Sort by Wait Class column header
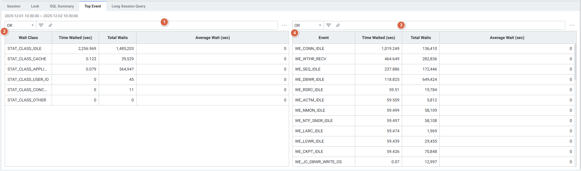Image resolution: width=581 pixels, height=171 pixels. (28, 37)
